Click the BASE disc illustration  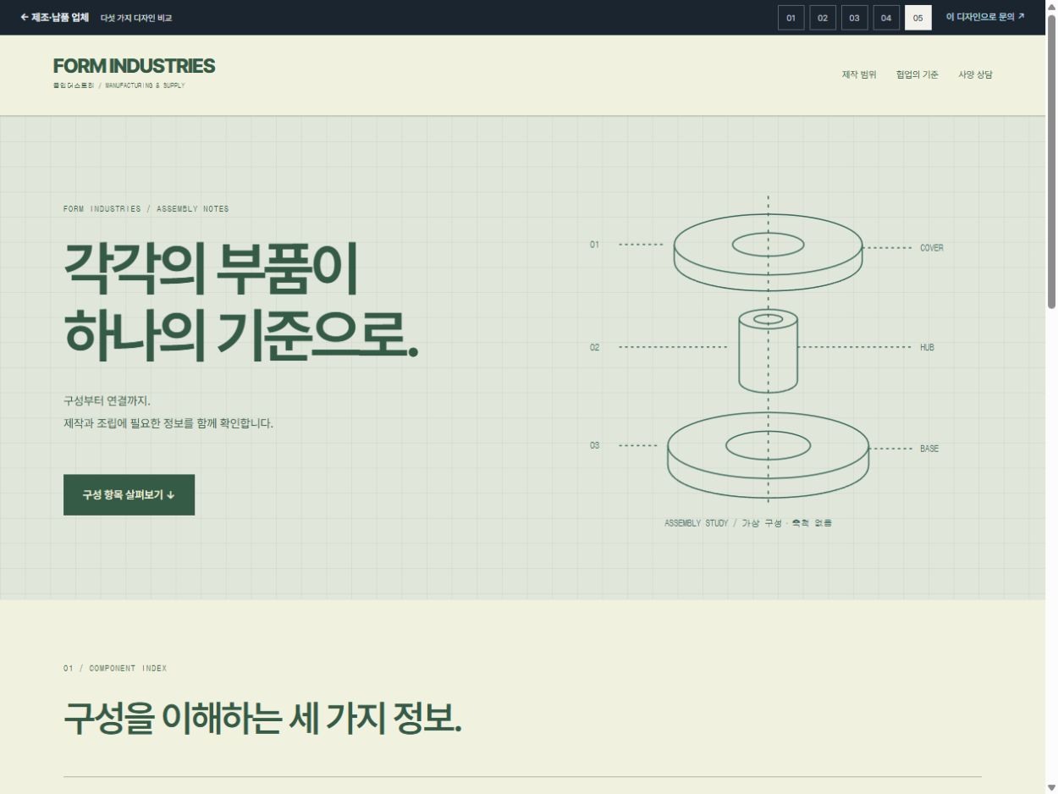pyautogui.click(x=768, y=455)
